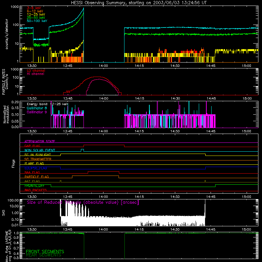Select the yellow '12-25 keV' legend label
The height and width of the screenshot is (262, 262).
point(36,14)
